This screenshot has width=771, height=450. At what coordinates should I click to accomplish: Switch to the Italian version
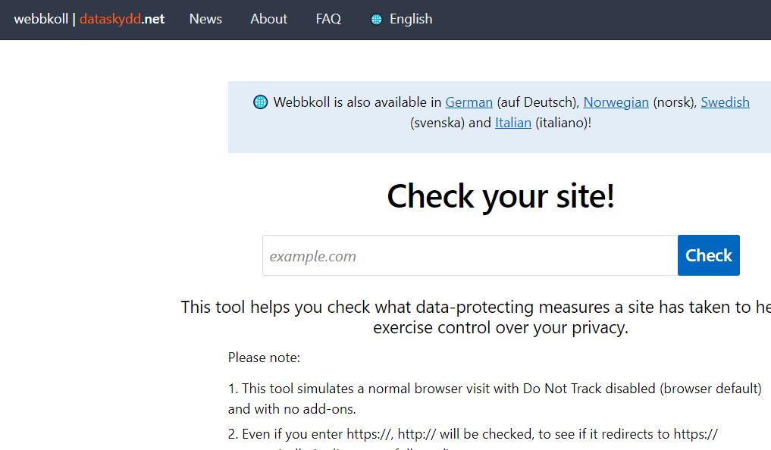click(x=512, y=123)
